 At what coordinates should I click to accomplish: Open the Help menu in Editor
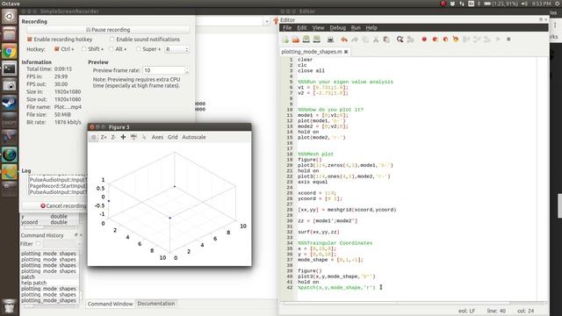click(x=371, y=27)
